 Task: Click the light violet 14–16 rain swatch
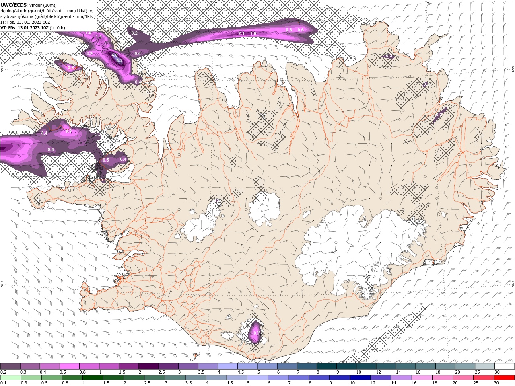401,378
